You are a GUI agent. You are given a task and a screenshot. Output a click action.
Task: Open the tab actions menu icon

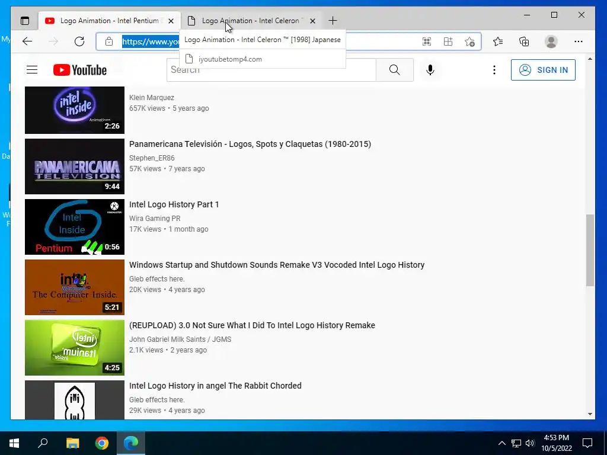tap(25, 21)
